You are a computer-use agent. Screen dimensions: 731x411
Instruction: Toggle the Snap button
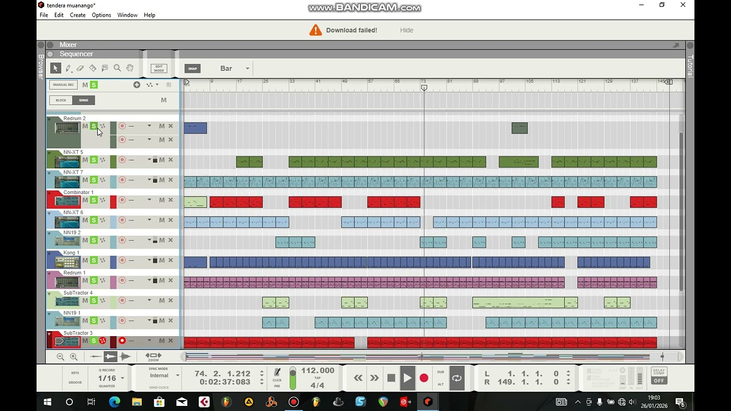pyautogui.click(x=192, y=68)
